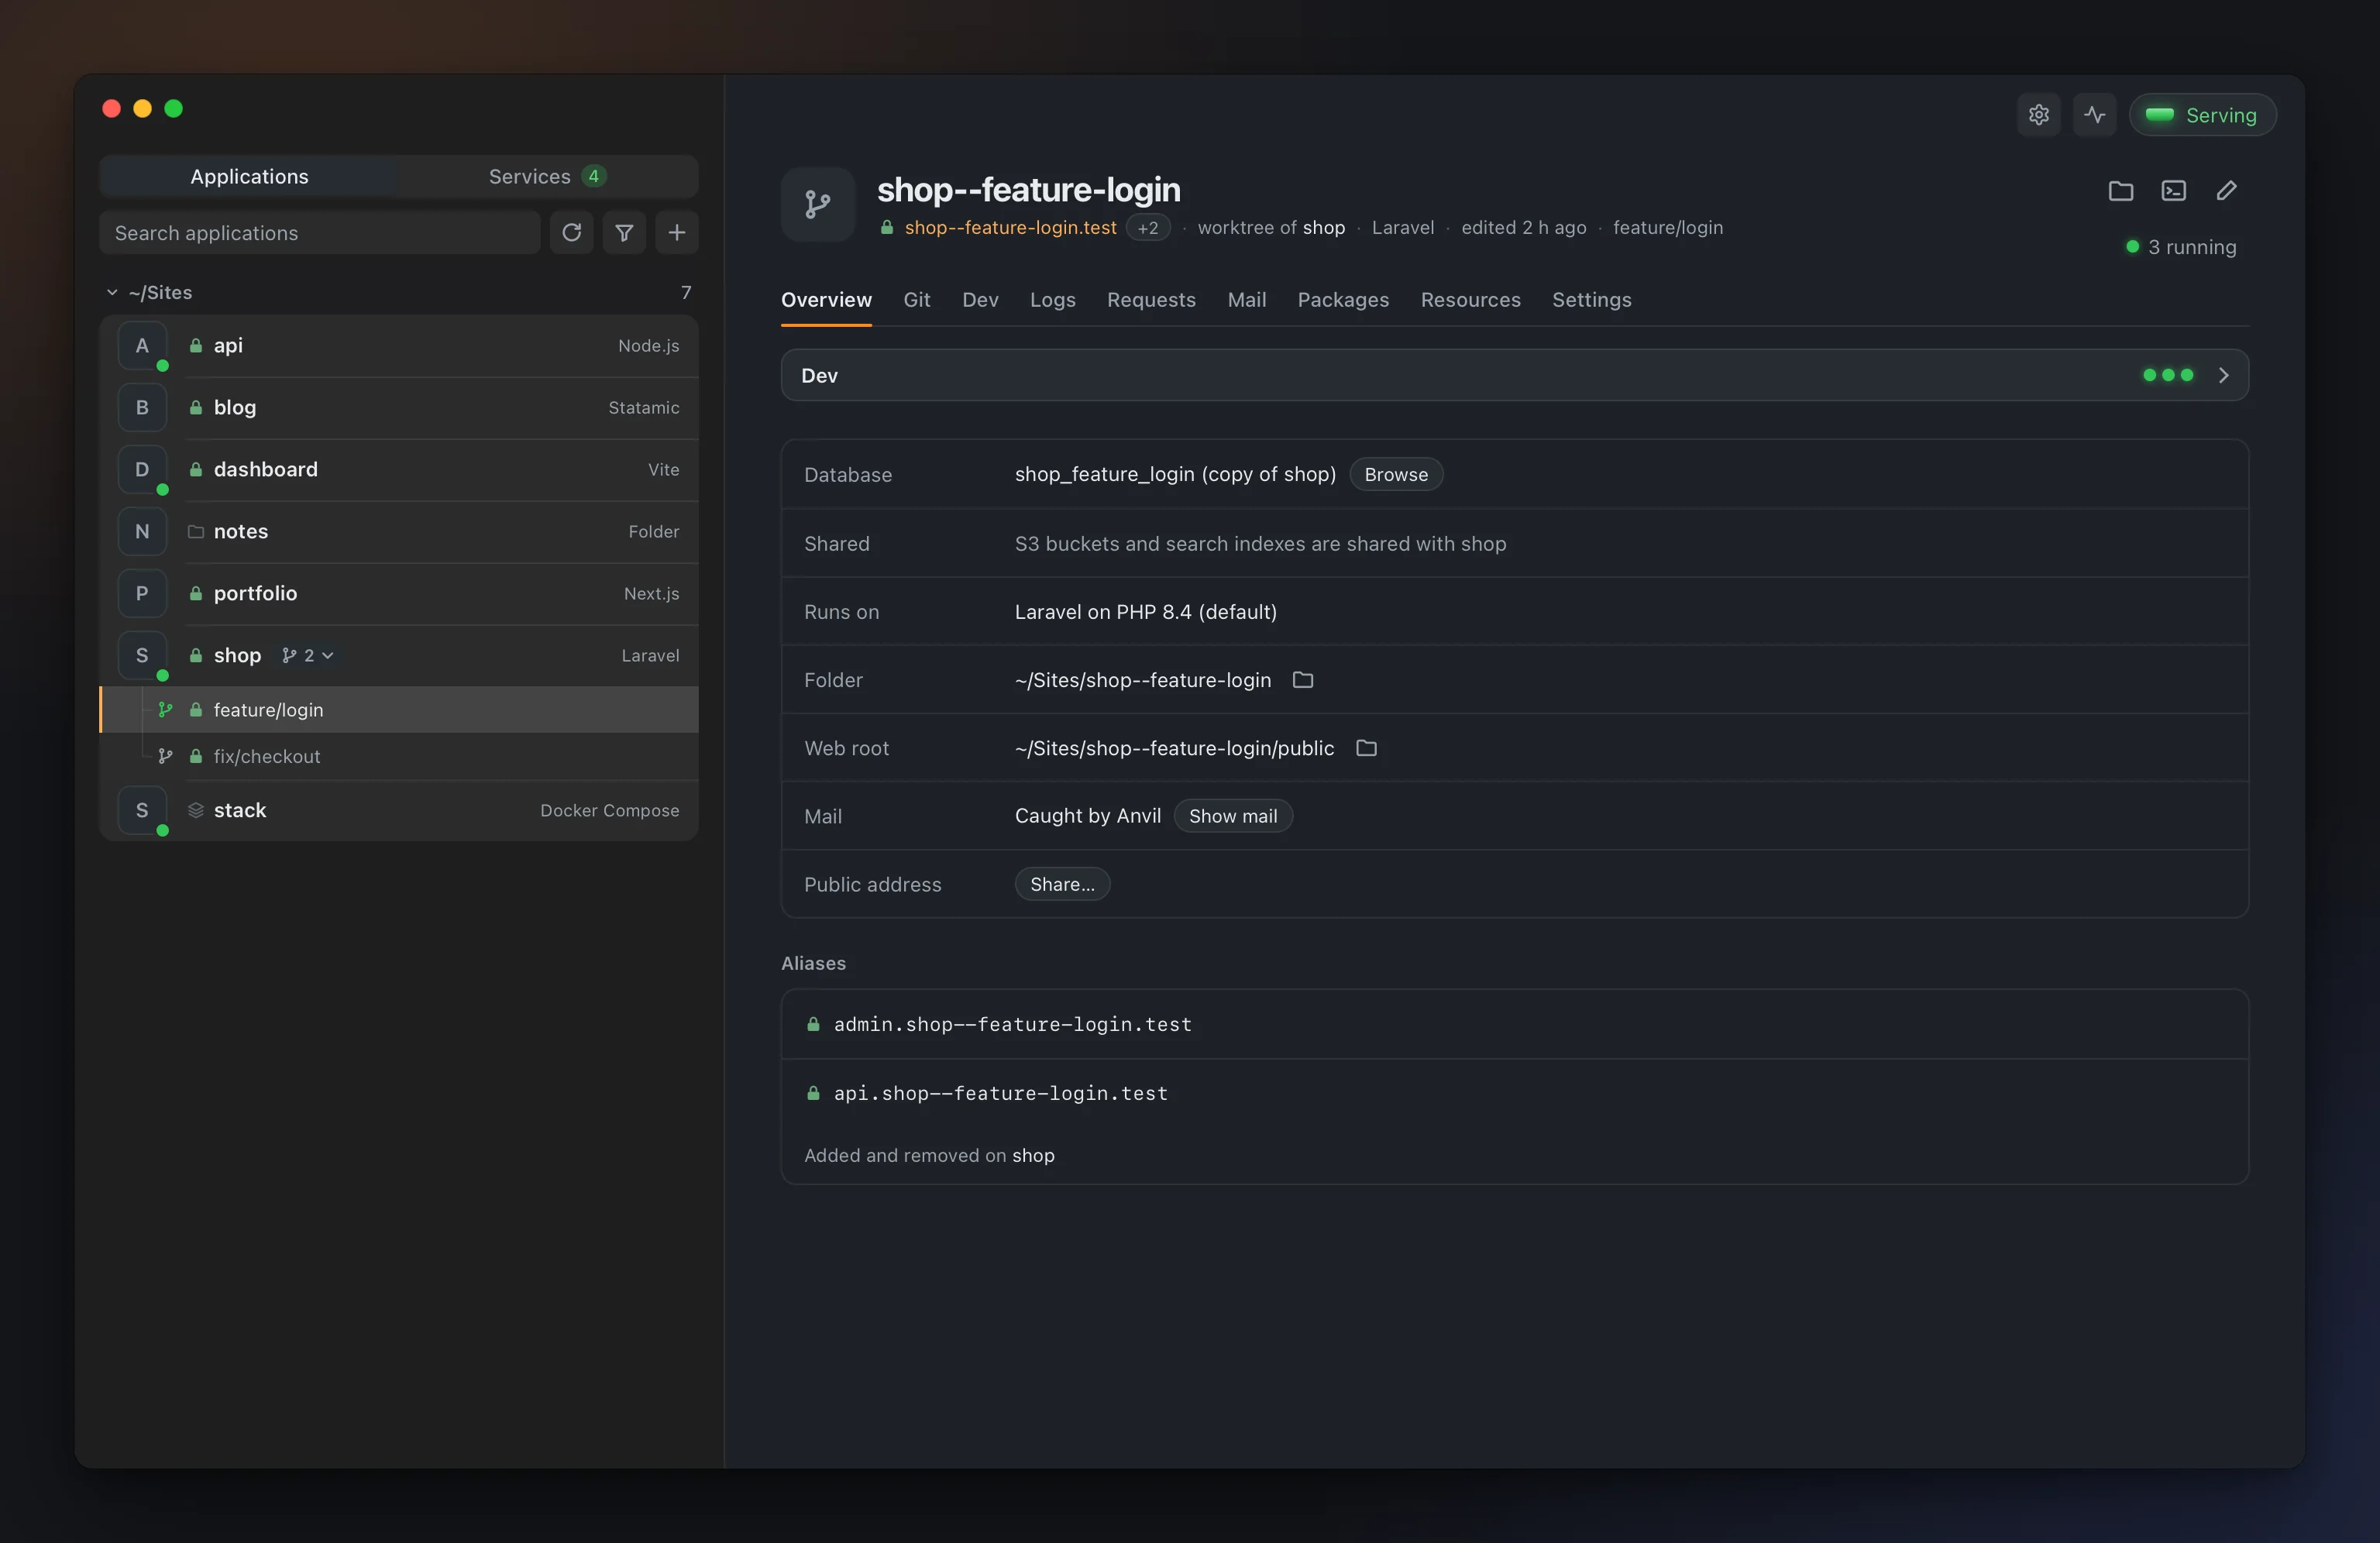
Task: Select the blog Statamic application
Action: 399,408
